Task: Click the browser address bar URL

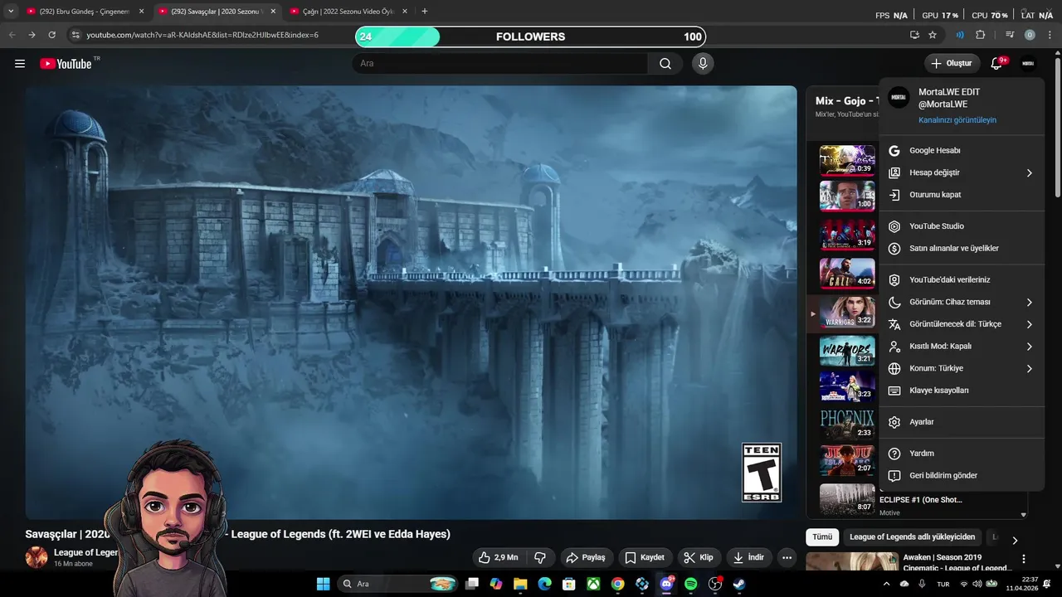Action: tap(202, 35)
